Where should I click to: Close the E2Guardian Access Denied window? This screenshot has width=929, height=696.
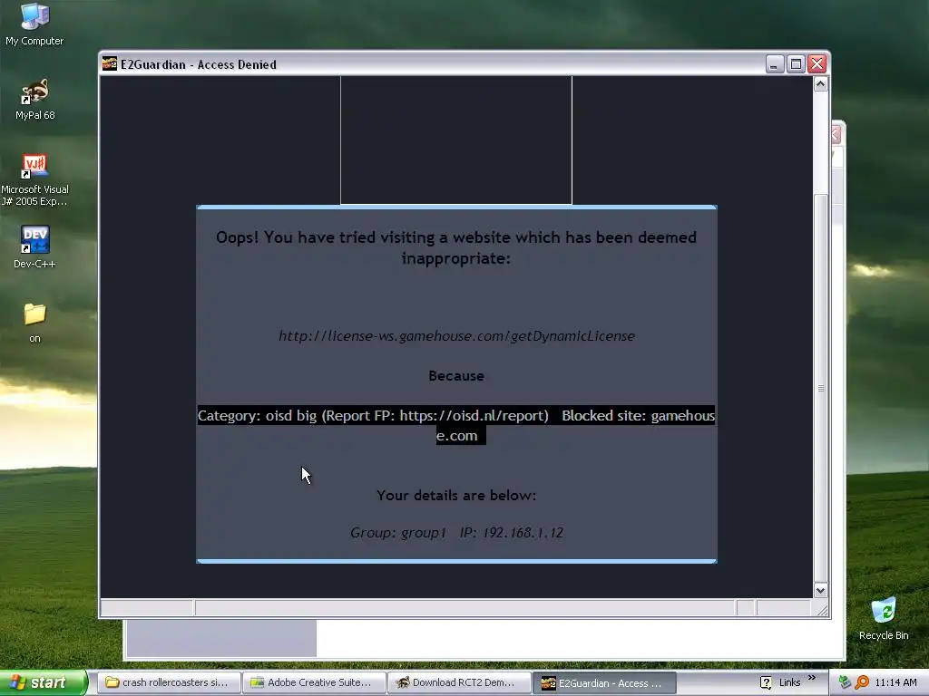point(817,64)
